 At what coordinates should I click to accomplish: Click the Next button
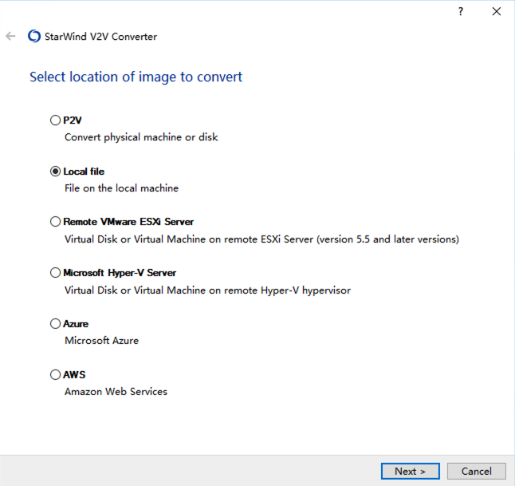point(411,471)
